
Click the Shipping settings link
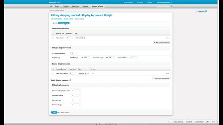point(79,19)
